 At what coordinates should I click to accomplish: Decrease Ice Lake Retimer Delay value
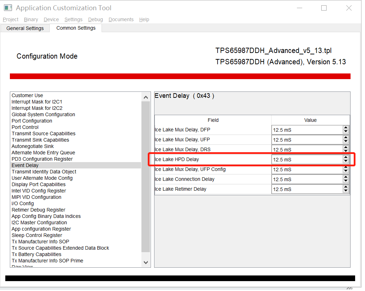pyautogui.click(x=346, y=191)
